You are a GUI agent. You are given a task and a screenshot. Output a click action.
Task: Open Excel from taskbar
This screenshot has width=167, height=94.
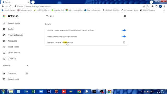pos(34,92)
